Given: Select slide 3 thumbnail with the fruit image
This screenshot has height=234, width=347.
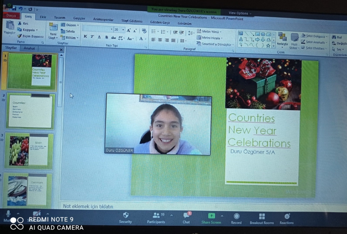Looking at the screenshot, I should (29, 151).
